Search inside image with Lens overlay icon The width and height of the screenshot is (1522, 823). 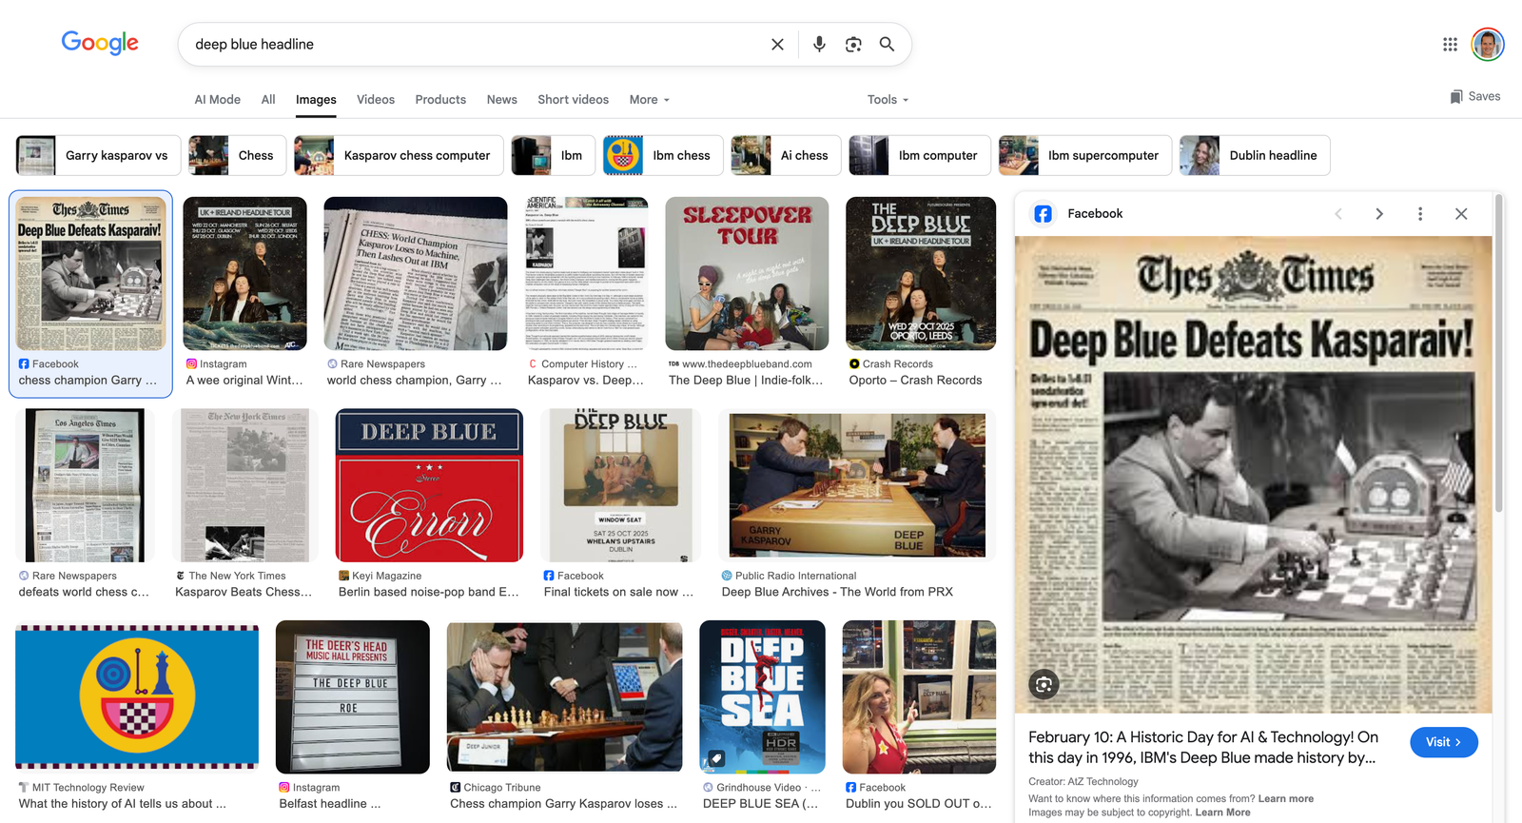click(x=1044, y=684)
